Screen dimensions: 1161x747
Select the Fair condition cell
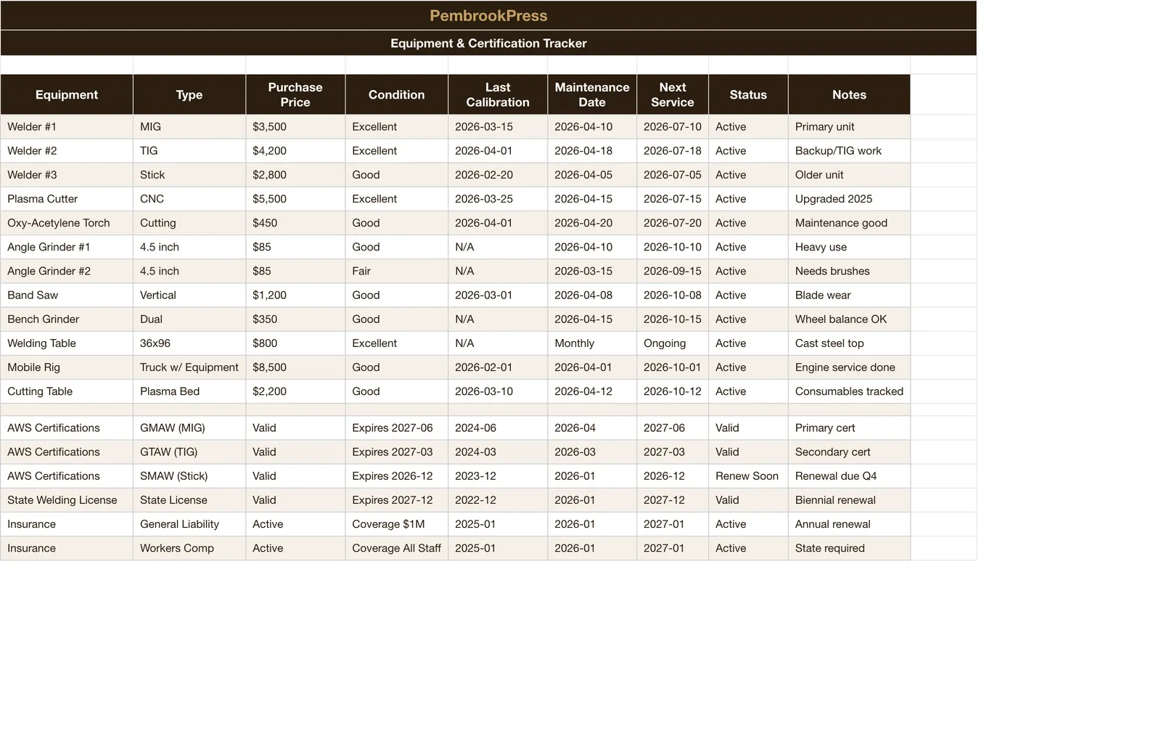(x=396, y=271)
